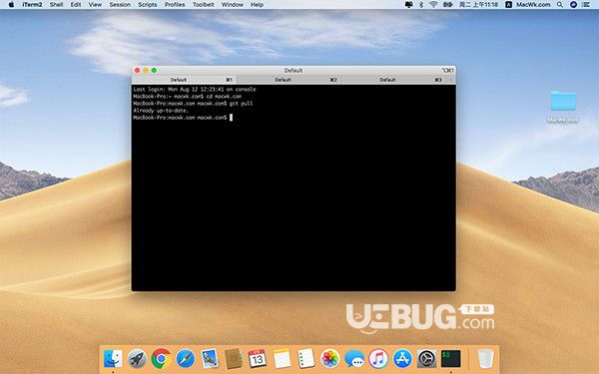
Task: Click Siri icon in menu bar
Action: coord(573,5)
